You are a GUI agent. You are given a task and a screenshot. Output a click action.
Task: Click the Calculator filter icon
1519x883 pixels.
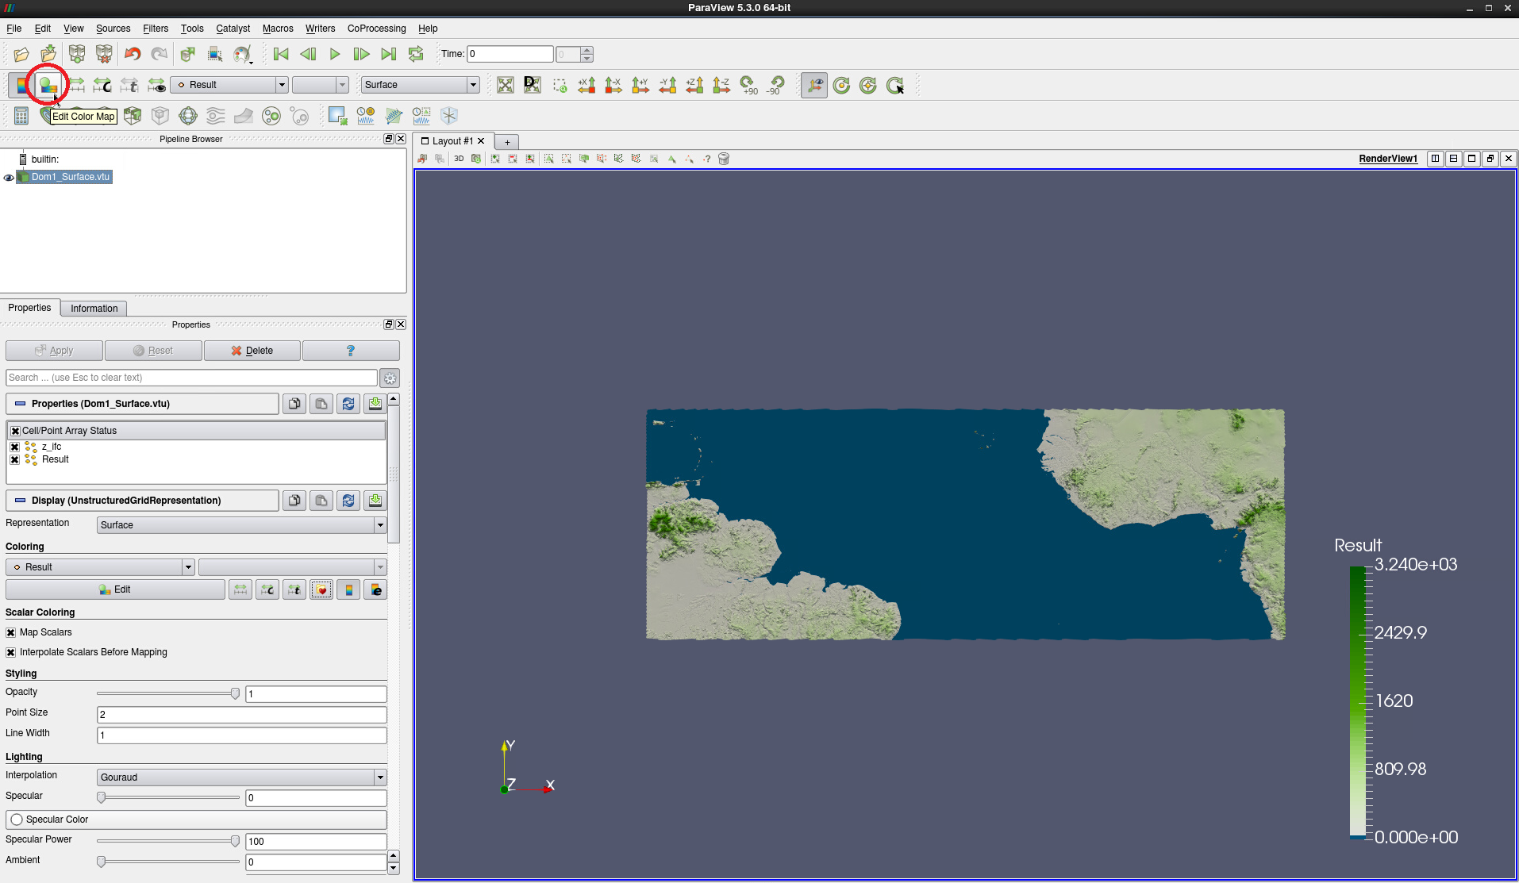pyautogui.click(x=21, y=116)
